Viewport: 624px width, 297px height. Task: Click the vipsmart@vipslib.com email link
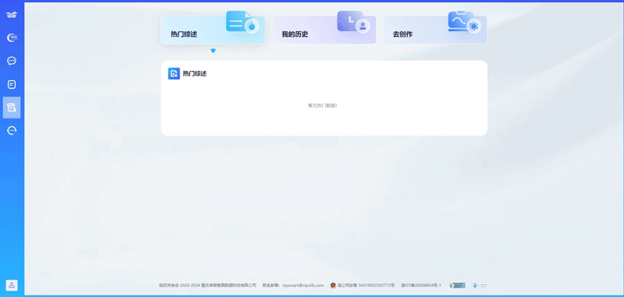point(303,285)
